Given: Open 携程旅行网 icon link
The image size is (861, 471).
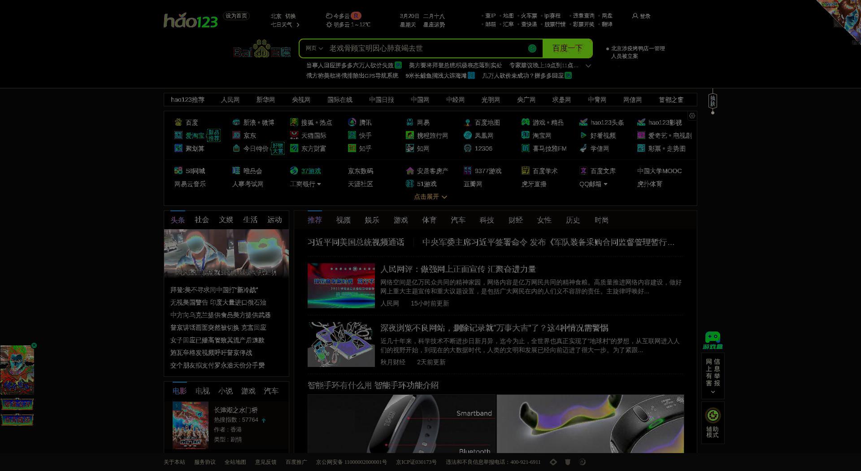Looking at the screenshot, I should pos(410,135).
